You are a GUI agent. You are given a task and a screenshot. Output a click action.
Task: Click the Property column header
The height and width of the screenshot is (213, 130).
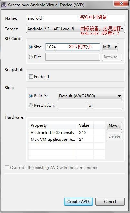(x=53, y=125)
